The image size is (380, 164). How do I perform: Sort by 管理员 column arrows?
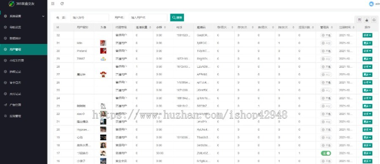332,27
